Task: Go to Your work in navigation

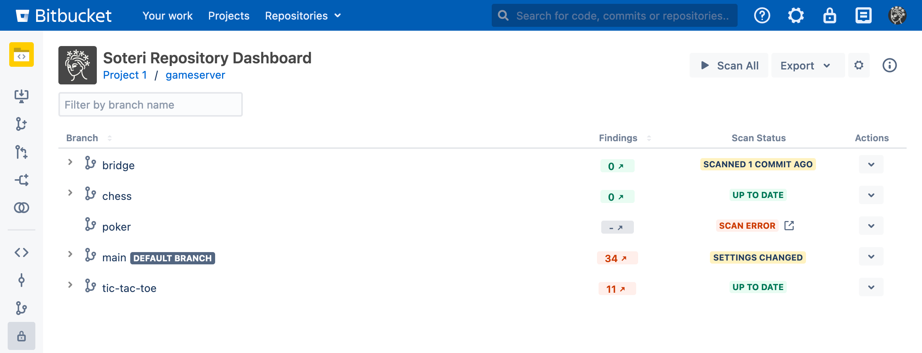Action: pyautogui.click(x=167, y=16)
